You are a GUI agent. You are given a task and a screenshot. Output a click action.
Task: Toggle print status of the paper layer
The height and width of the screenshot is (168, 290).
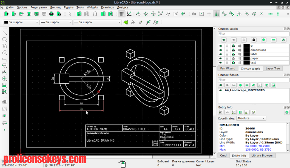tap(233, 58)
